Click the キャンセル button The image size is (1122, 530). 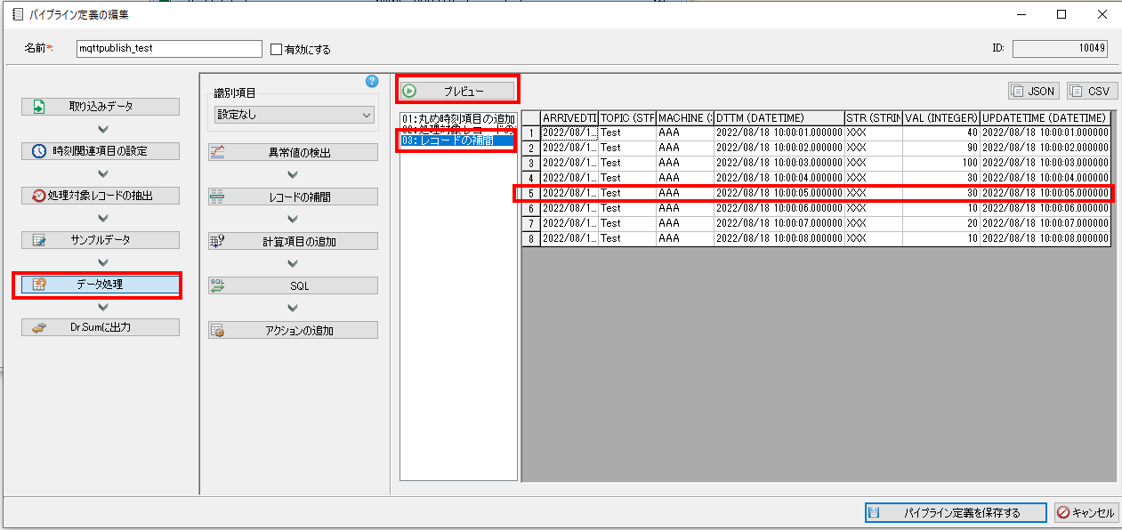point(1086,512)
